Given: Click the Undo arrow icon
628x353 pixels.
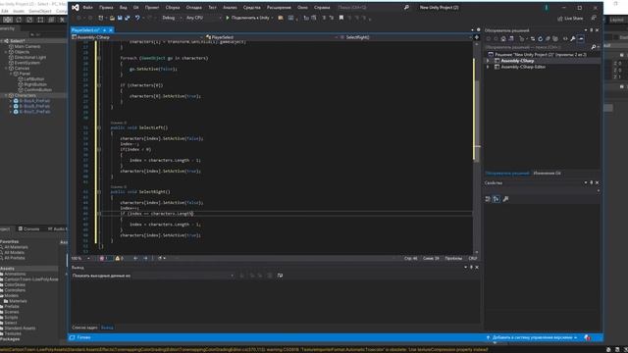Looking at the screenshot, I should coord(137,18).
